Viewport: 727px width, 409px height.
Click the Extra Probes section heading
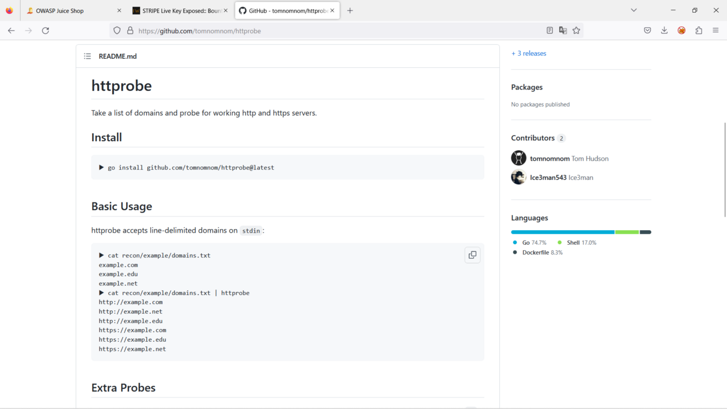click(x=124, y=388)
